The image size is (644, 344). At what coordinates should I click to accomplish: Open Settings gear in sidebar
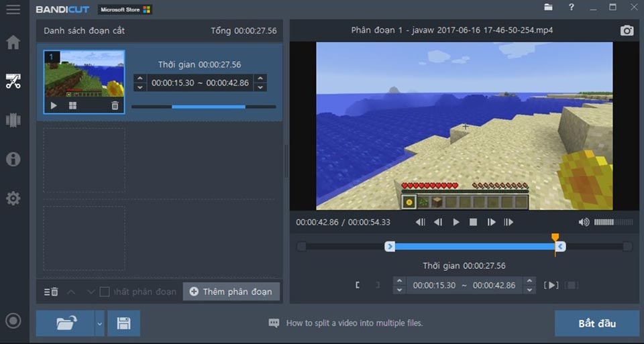(x=13, y=198)
